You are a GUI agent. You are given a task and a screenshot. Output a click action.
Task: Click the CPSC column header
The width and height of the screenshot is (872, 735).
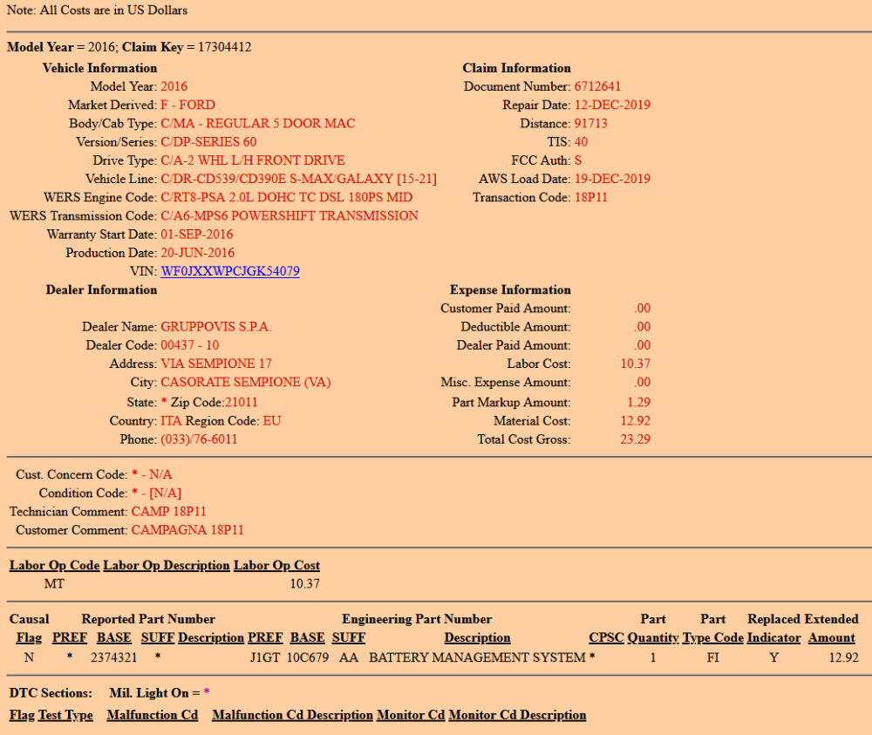click(x=606, y=637)
